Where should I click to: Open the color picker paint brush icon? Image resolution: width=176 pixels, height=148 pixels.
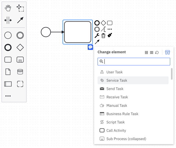tap(110, 35)
